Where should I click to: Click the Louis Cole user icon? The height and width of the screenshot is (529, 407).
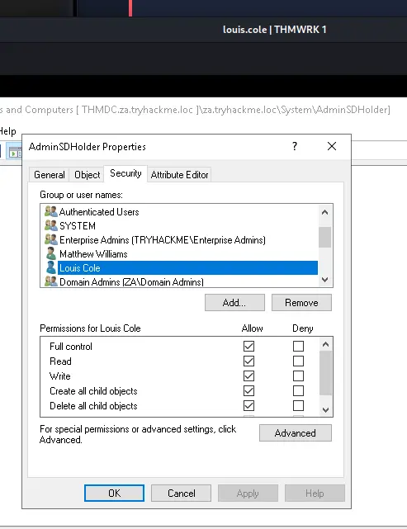(51, 268)
